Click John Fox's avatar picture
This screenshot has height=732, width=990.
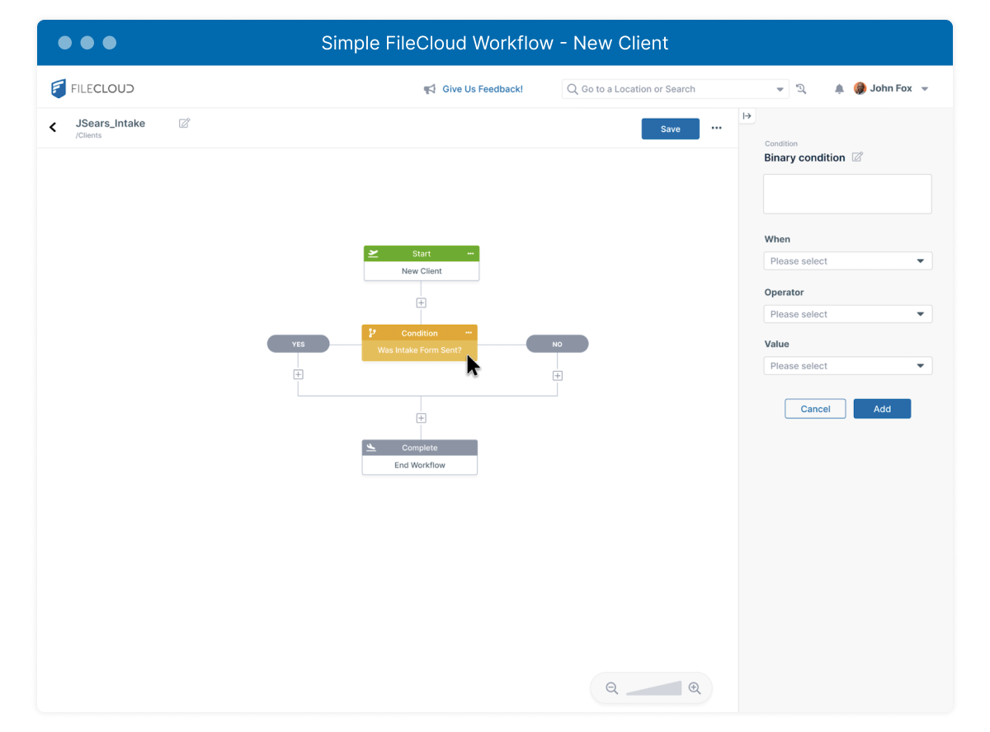[860, 88]
